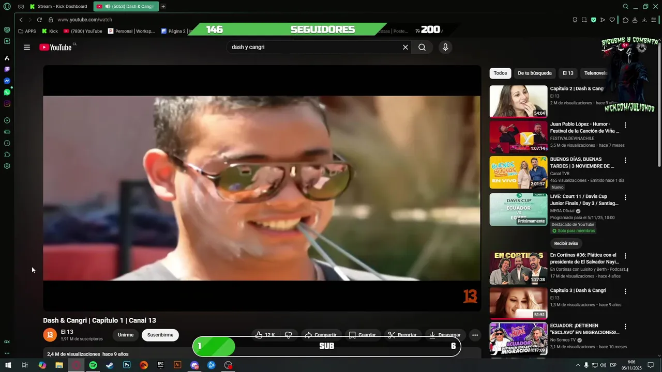Viewport: 662px width, 372px height.
Task: Open the APPS bookmarks folder
Action: coord(27,31)
